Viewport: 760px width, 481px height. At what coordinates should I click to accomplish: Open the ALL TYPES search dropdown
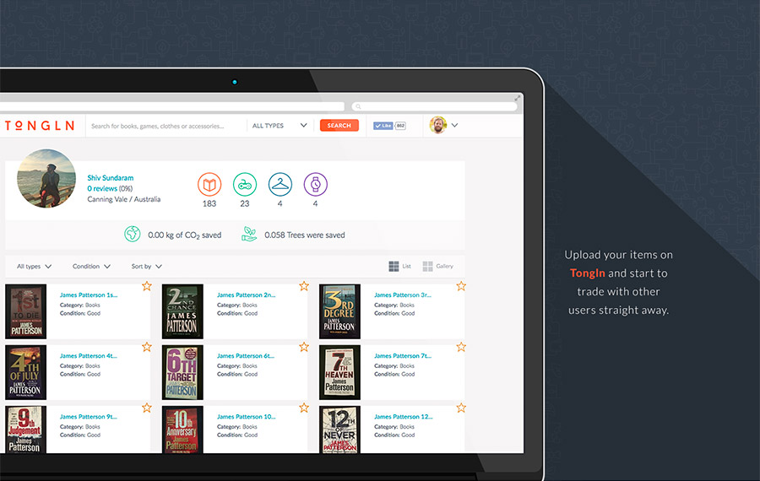point(280,126)
